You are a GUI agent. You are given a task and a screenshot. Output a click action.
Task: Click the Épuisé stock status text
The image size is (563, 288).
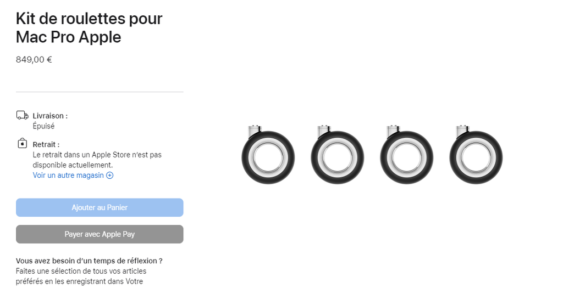43,126
